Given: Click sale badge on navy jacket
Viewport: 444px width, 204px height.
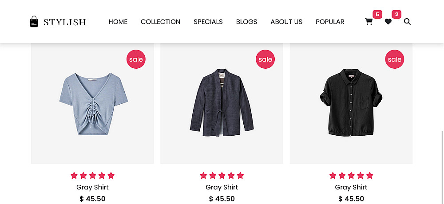Looking at the screenshot, I should (265, 59).
